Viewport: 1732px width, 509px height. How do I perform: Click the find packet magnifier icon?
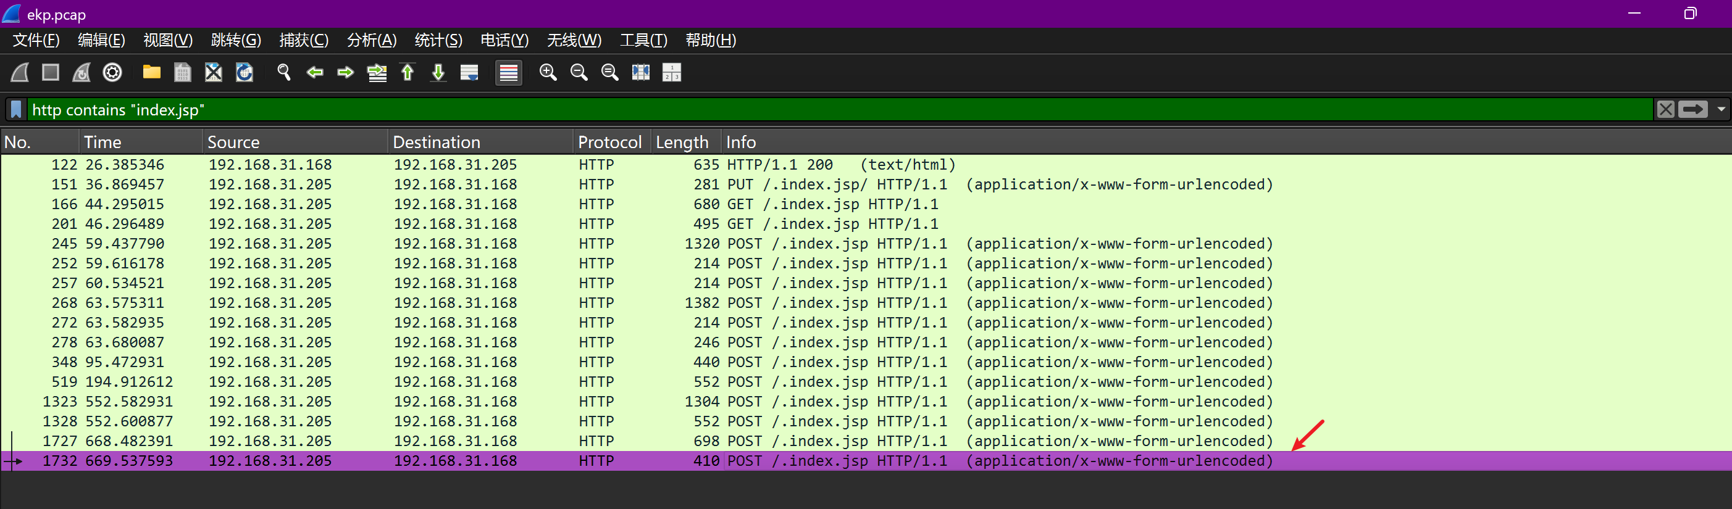click(284, 73)
